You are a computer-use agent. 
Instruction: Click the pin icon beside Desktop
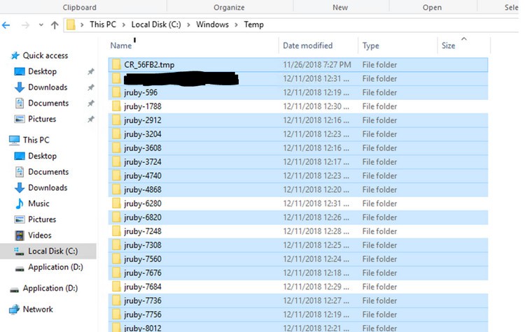91,71
